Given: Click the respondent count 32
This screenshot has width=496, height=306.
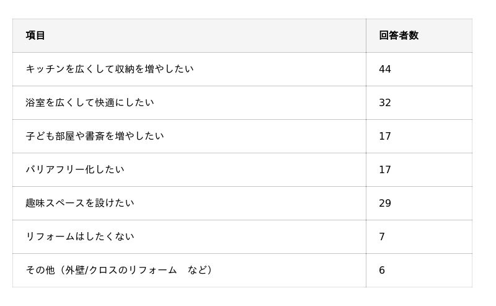Looking at the screenshot, I should [385, 102].
